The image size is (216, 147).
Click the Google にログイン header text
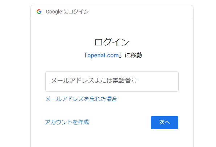coord(67,12)
